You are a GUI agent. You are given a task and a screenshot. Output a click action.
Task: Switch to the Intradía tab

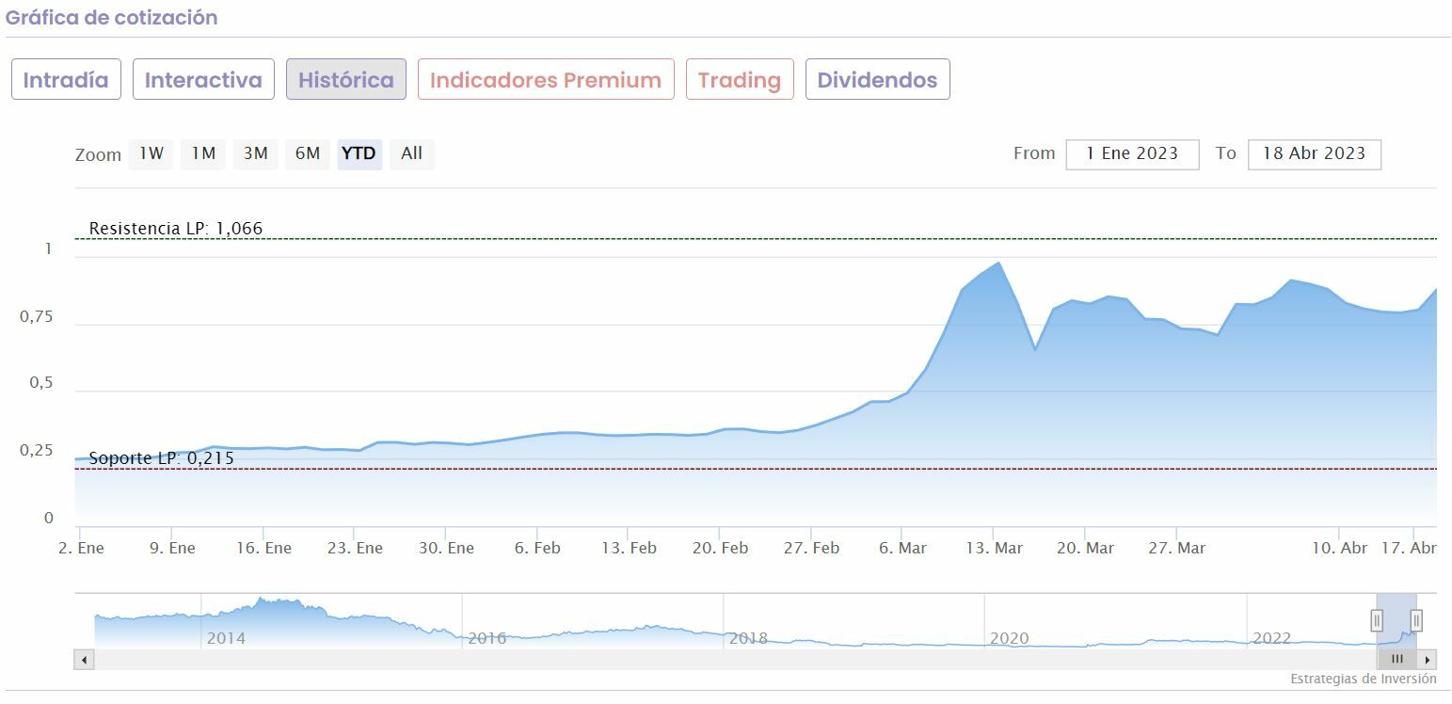pos(66,80)
